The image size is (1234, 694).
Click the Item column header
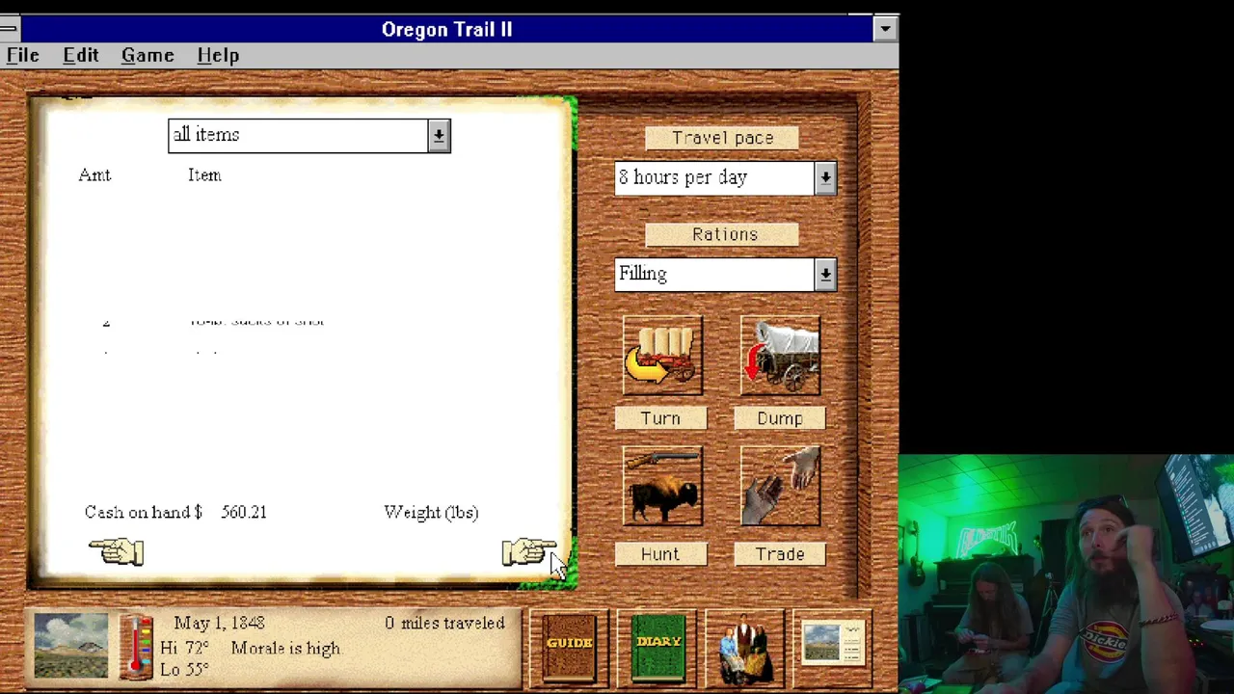pos(204,174)
